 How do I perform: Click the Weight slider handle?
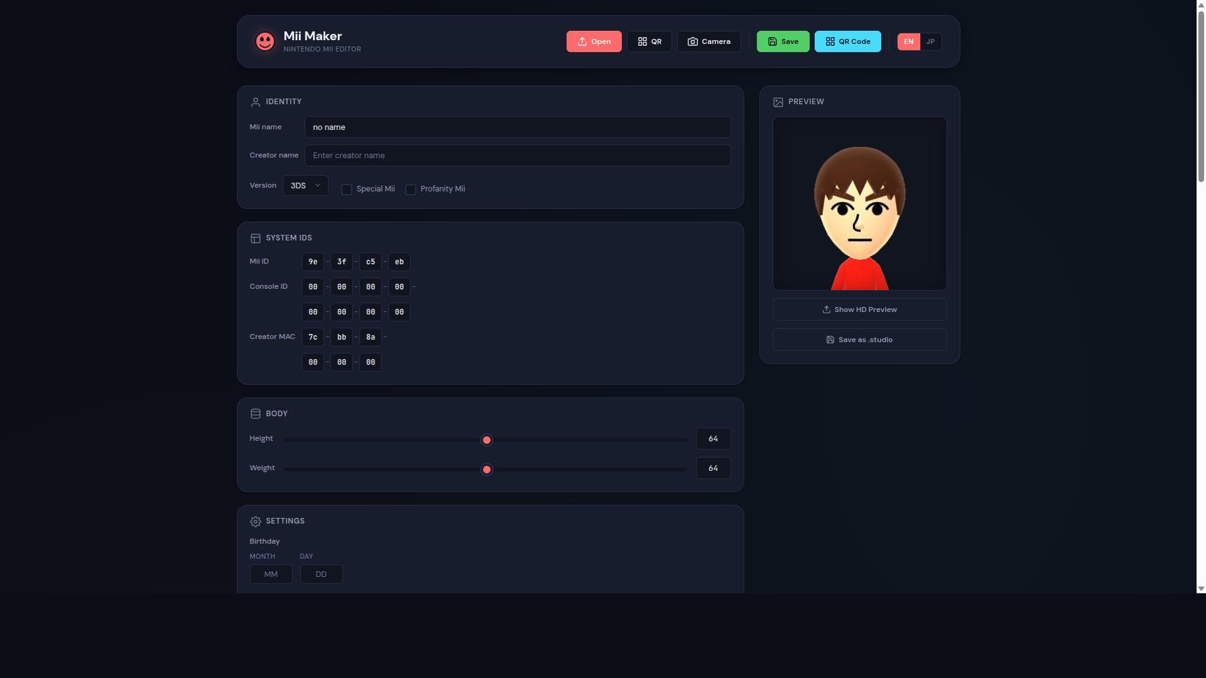tap(486, 470)
